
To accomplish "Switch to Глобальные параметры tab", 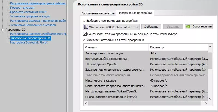I will 98,13.
